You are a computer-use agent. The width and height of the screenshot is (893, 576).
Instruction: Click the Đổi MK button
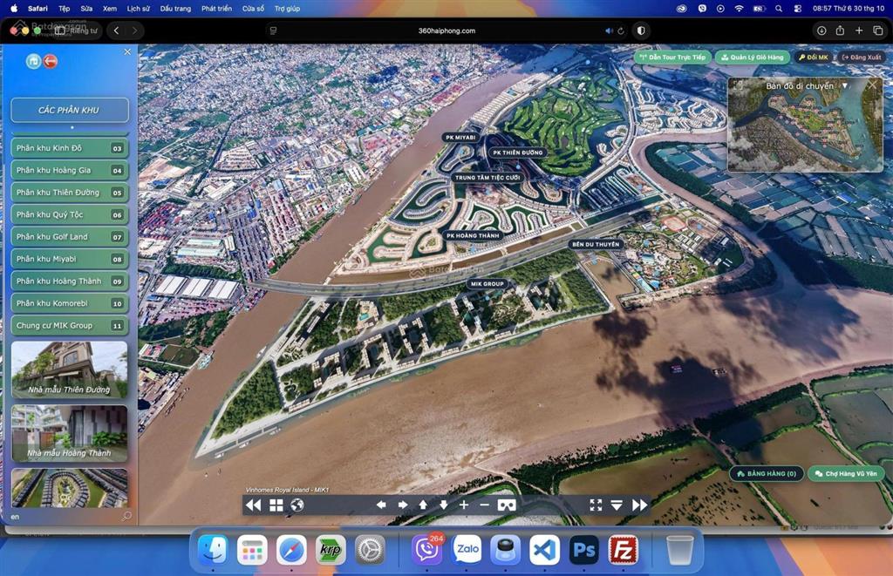coord(814,58)
